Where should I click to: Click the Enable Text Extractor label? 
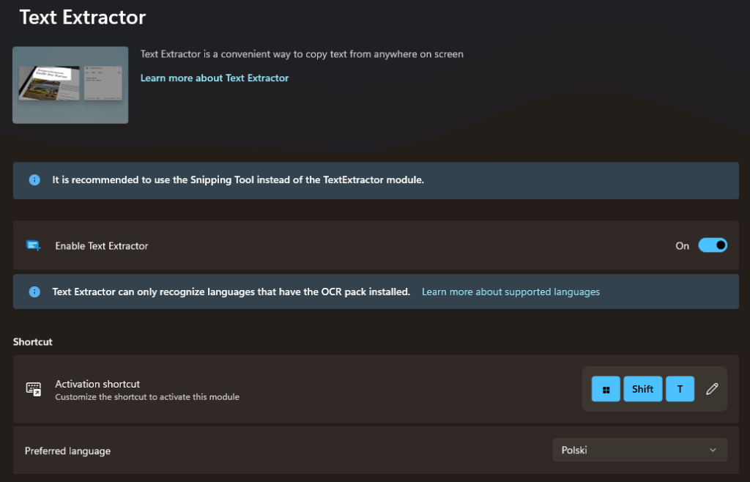point(102,246)
